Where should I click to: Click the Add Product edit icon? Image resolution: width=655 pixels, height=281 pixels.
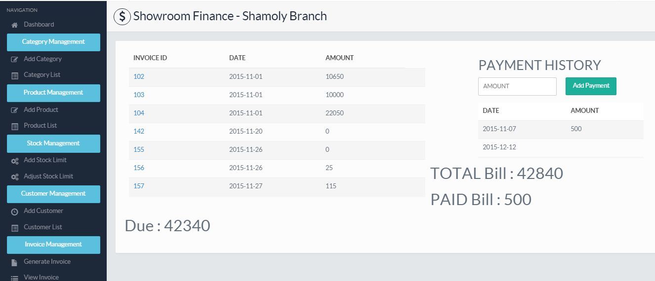click(15, 110)
